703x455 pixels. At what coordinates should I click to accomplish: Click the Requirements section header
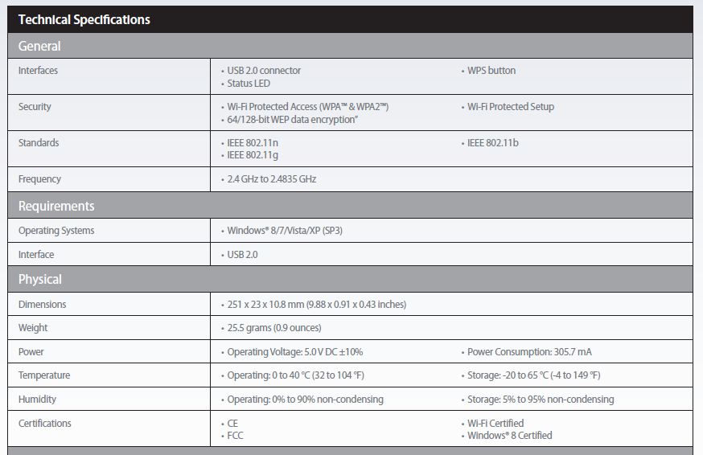[x=56, y=206]
